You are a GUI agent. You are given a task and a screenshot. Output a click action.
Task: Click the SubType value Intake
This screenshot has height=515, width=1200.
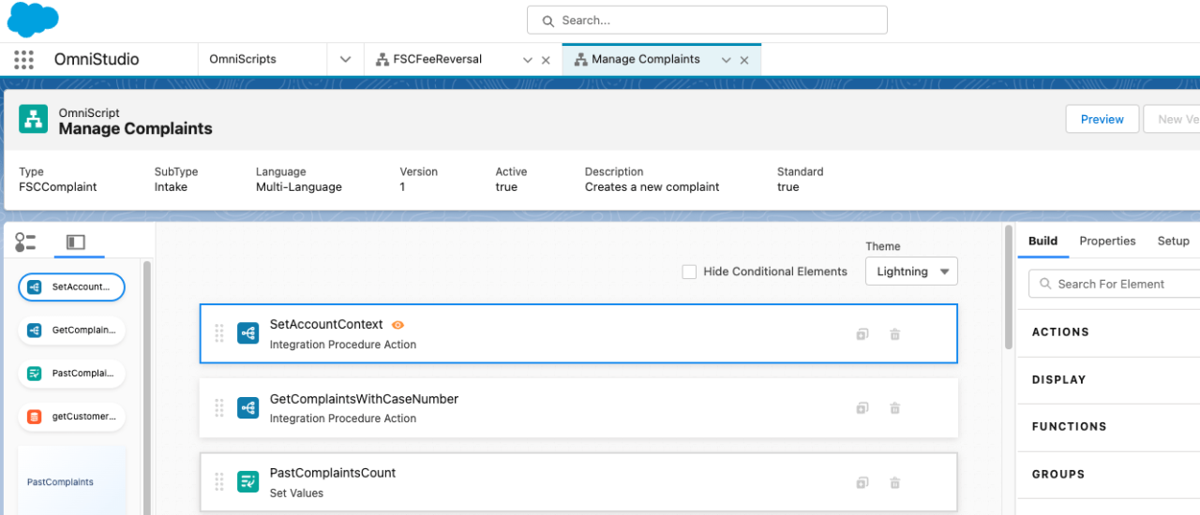pyautogui.click(x=171, y=187)
